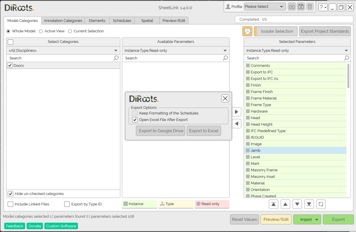Click the 3D cube view icon
The width and height of the screenshot is (356, 232).
(247, 31)
